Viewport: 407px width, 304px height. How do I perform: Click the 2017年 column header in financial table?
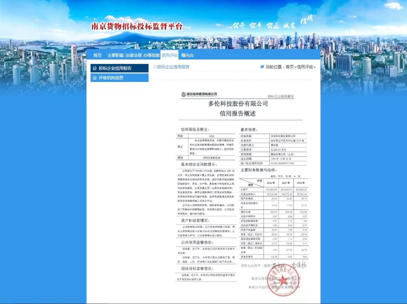coord(286,183)
